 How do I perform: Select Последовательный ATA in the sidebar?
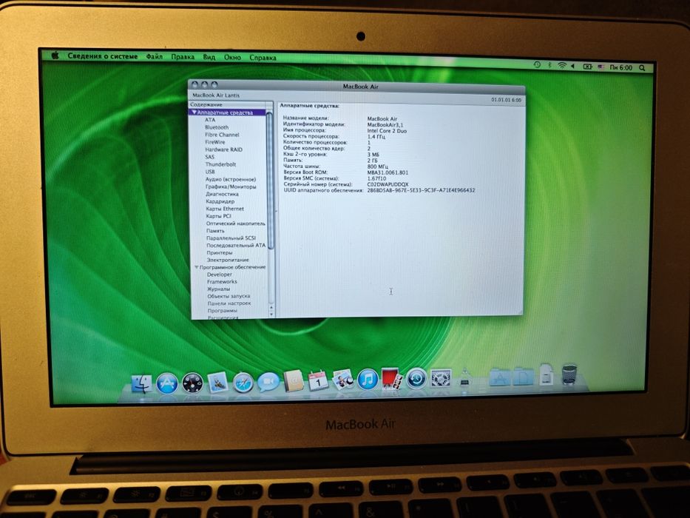pos(236,246)
